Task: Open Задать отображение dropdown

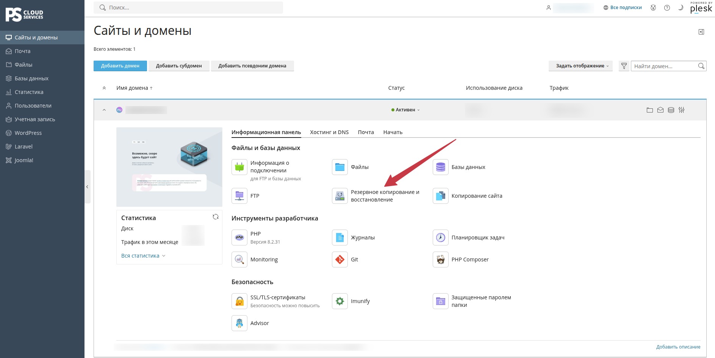Action: point(580,66)
